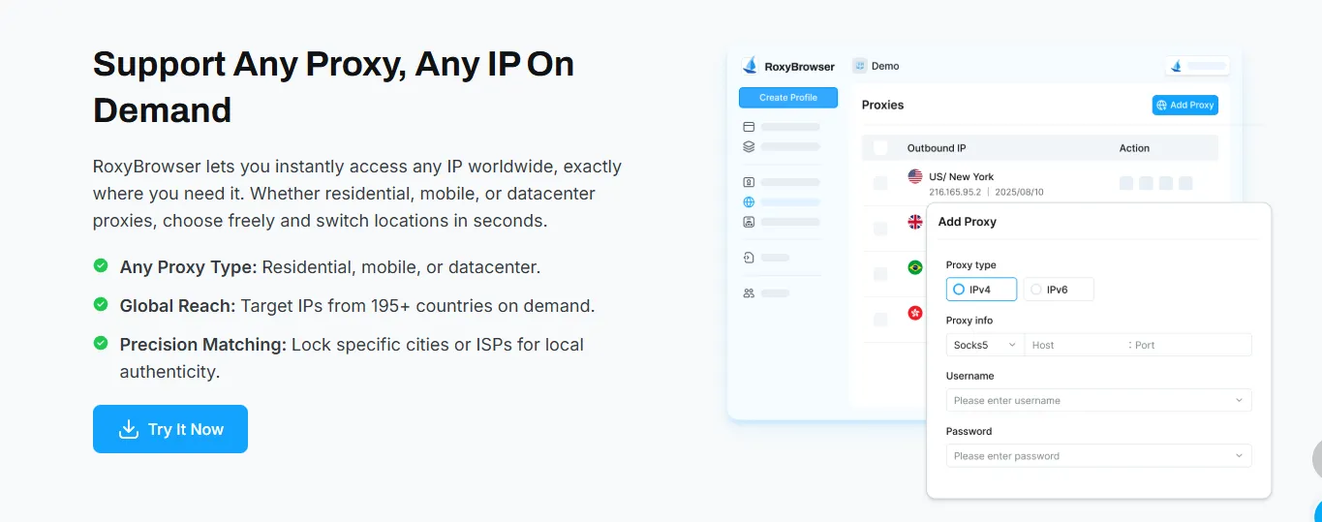Open the account avatar at top right
The width and height of the screenshot is (1322, 522).
point(1177,67)
